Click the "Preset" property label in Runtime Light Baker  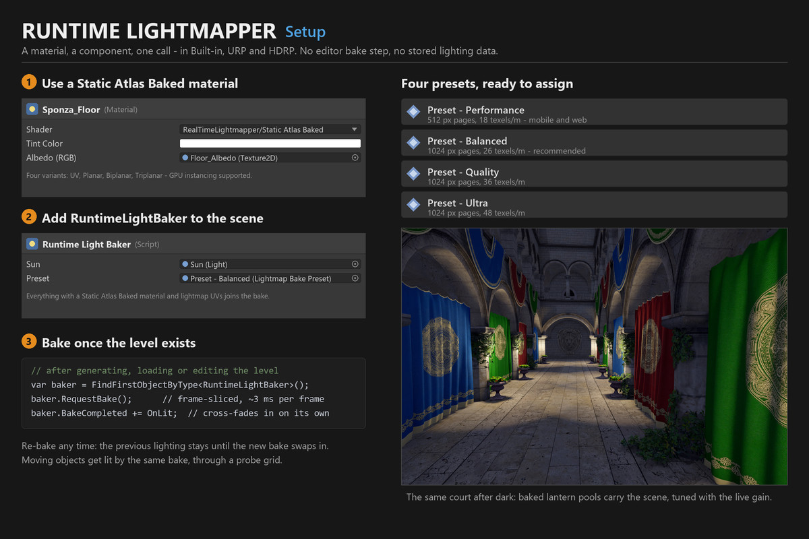tap(38, 278)
